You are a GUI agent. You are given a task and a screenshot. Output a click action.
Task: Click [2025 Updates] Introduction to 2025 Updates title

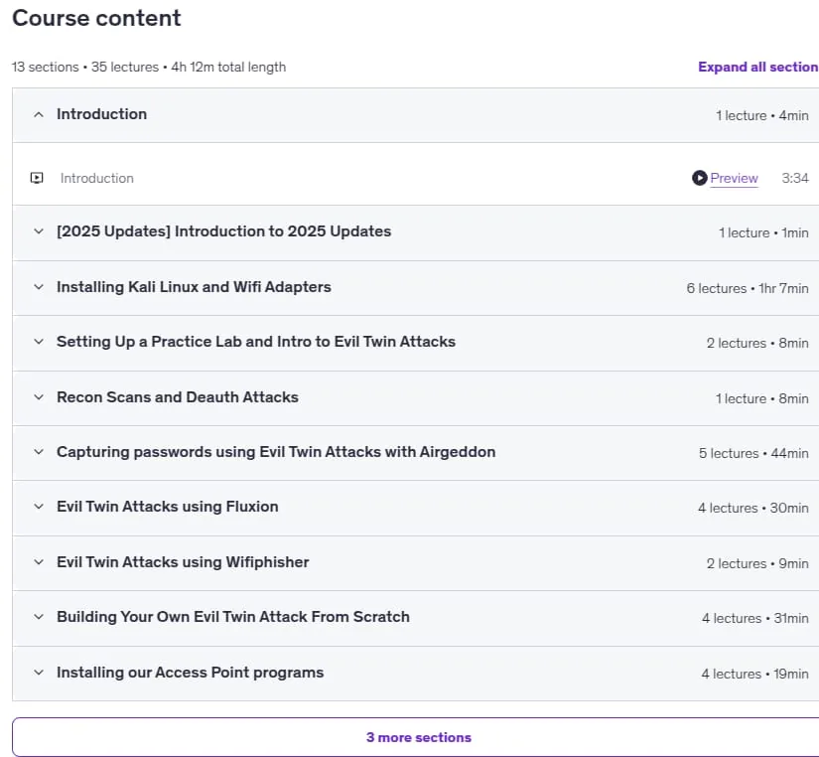click(223, 231)
